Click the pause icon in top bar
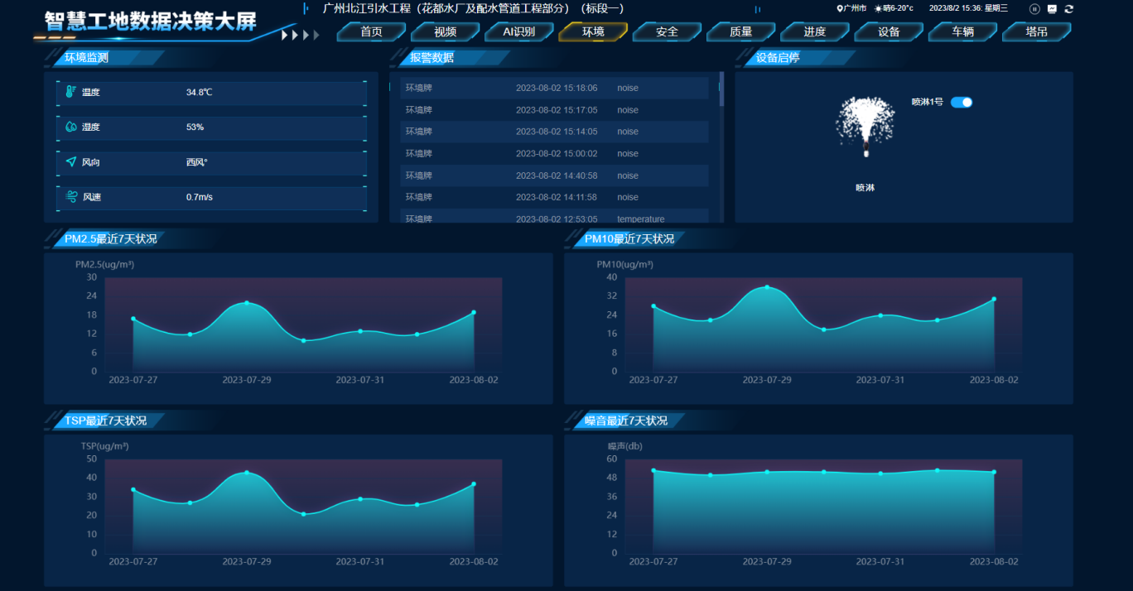The image size is (1133, 591). point(1034,8)
